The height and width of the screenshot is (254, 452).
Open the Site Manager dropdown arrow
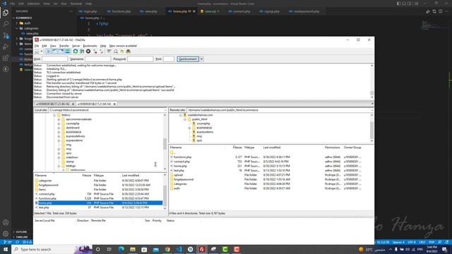(42, 52)
